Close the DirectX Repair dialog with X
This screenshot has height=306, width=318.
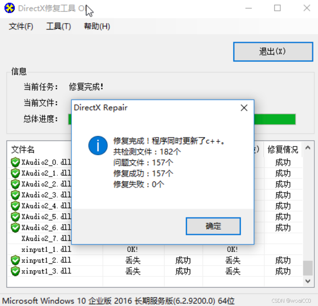[244, 108]
